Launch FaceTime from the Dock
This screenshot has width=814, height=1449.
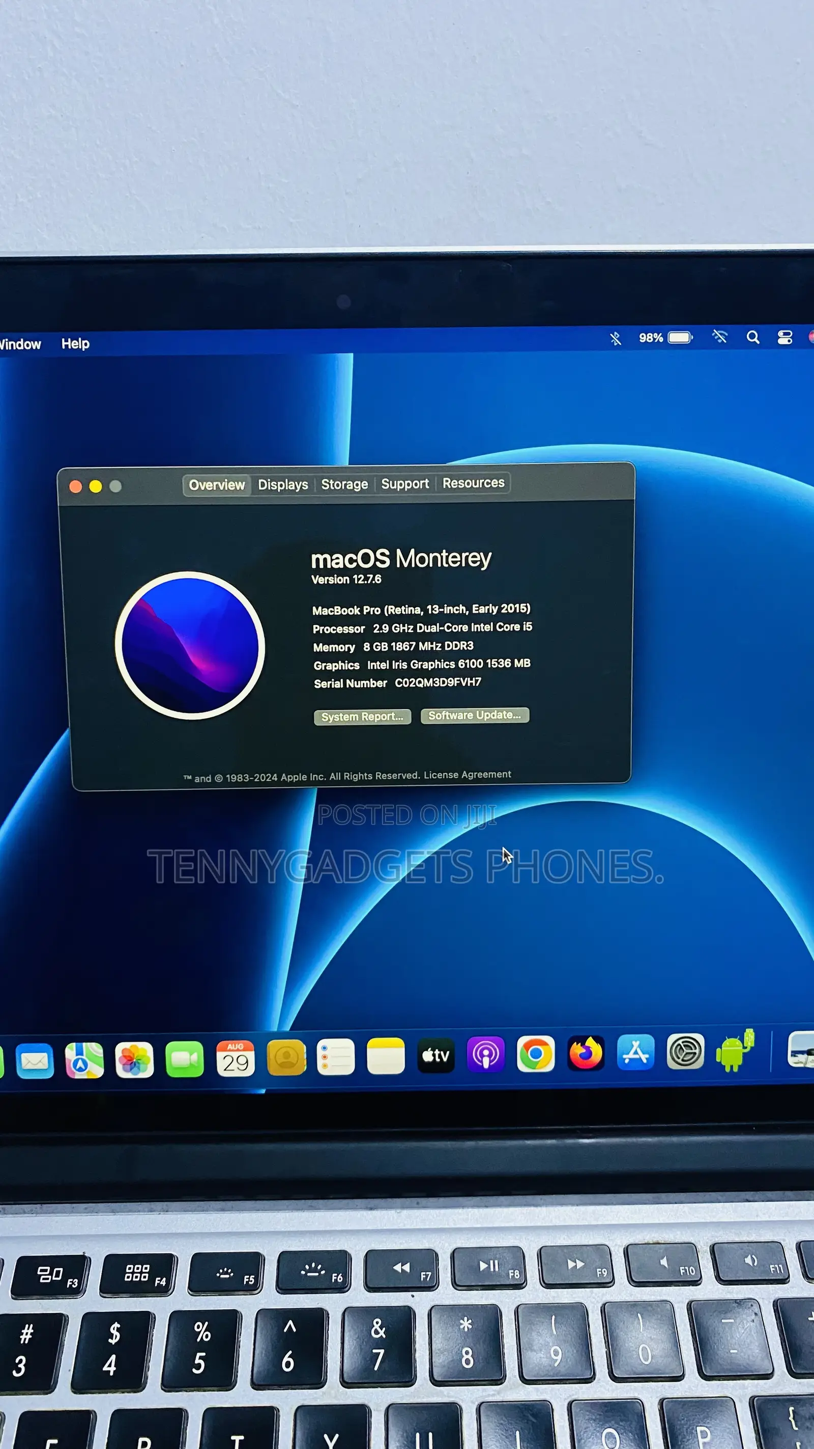185,1059
